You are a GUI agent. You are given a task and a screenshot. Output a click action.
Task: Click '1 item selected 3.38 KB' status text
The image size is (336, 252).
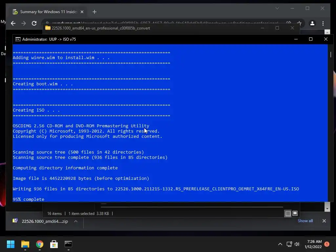(89, 214)
